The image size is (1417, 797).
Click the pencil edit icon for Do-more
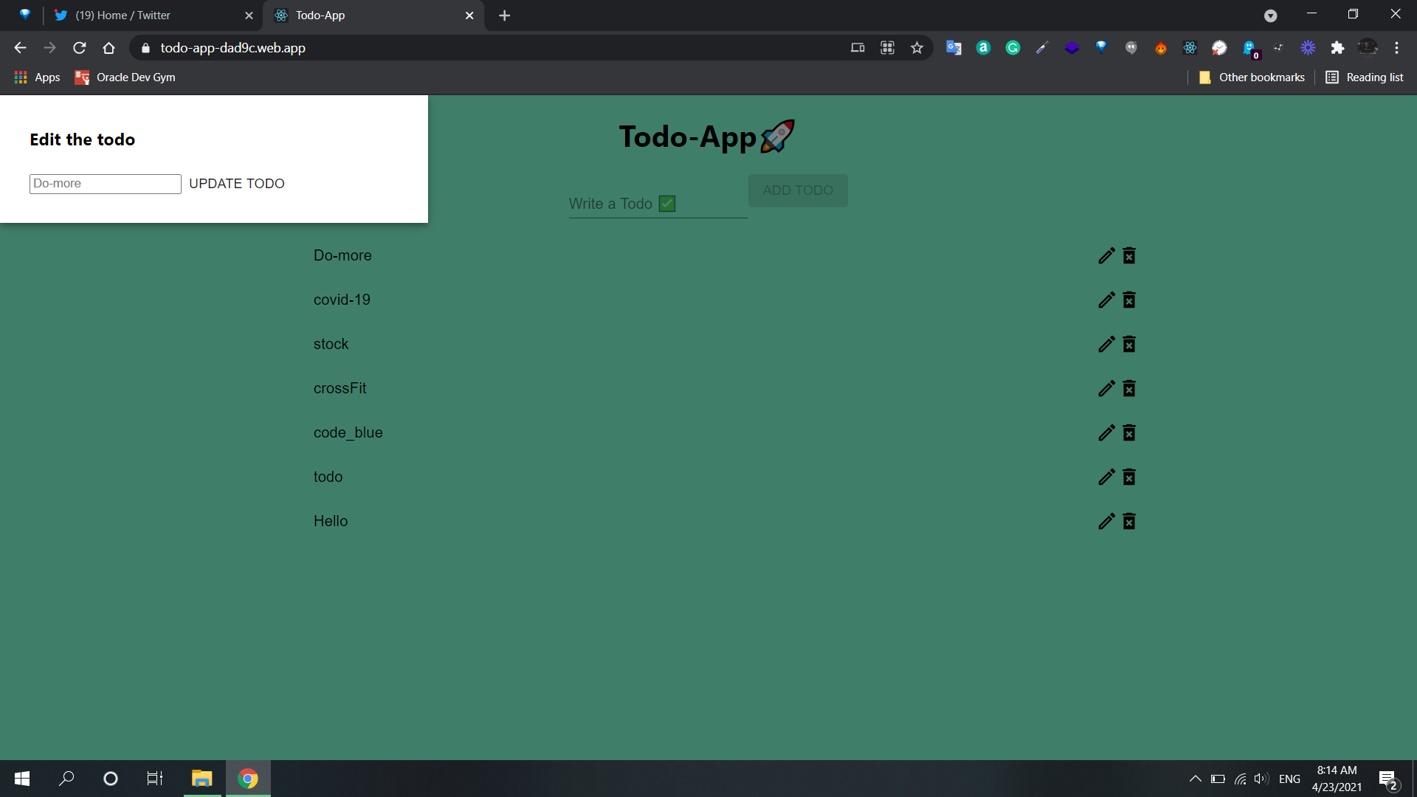pyautogui.click(x=1106, y=255)
